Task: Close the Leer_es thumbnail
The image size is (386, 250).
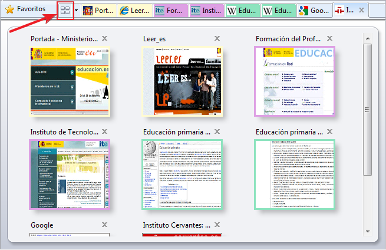Action: [x=217, y=38]
